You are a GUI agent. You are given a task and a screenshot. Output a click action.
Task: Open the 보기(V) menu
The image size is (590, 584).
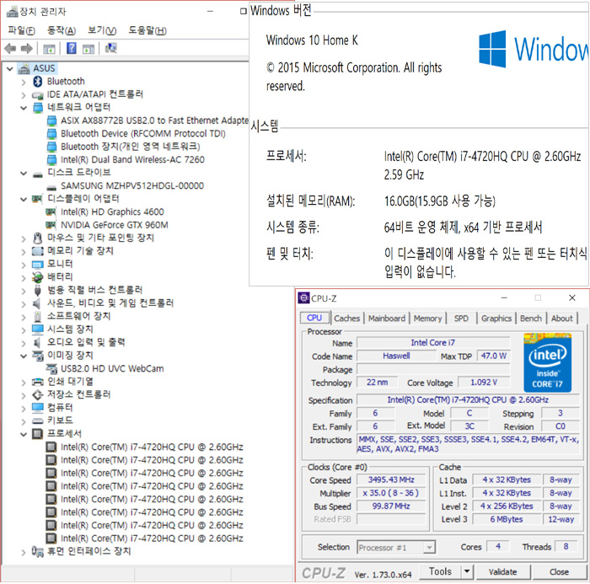point(102,30)
